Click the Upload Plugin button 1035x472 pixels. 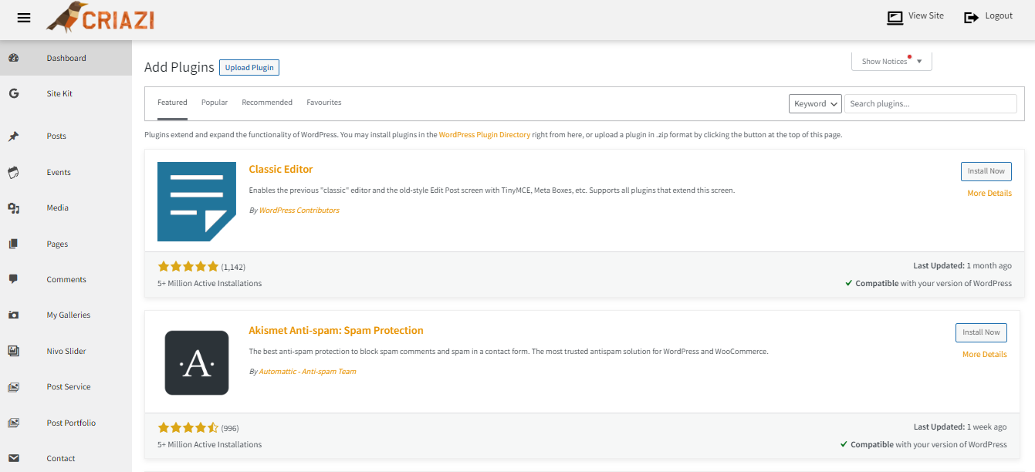point(249,68)
